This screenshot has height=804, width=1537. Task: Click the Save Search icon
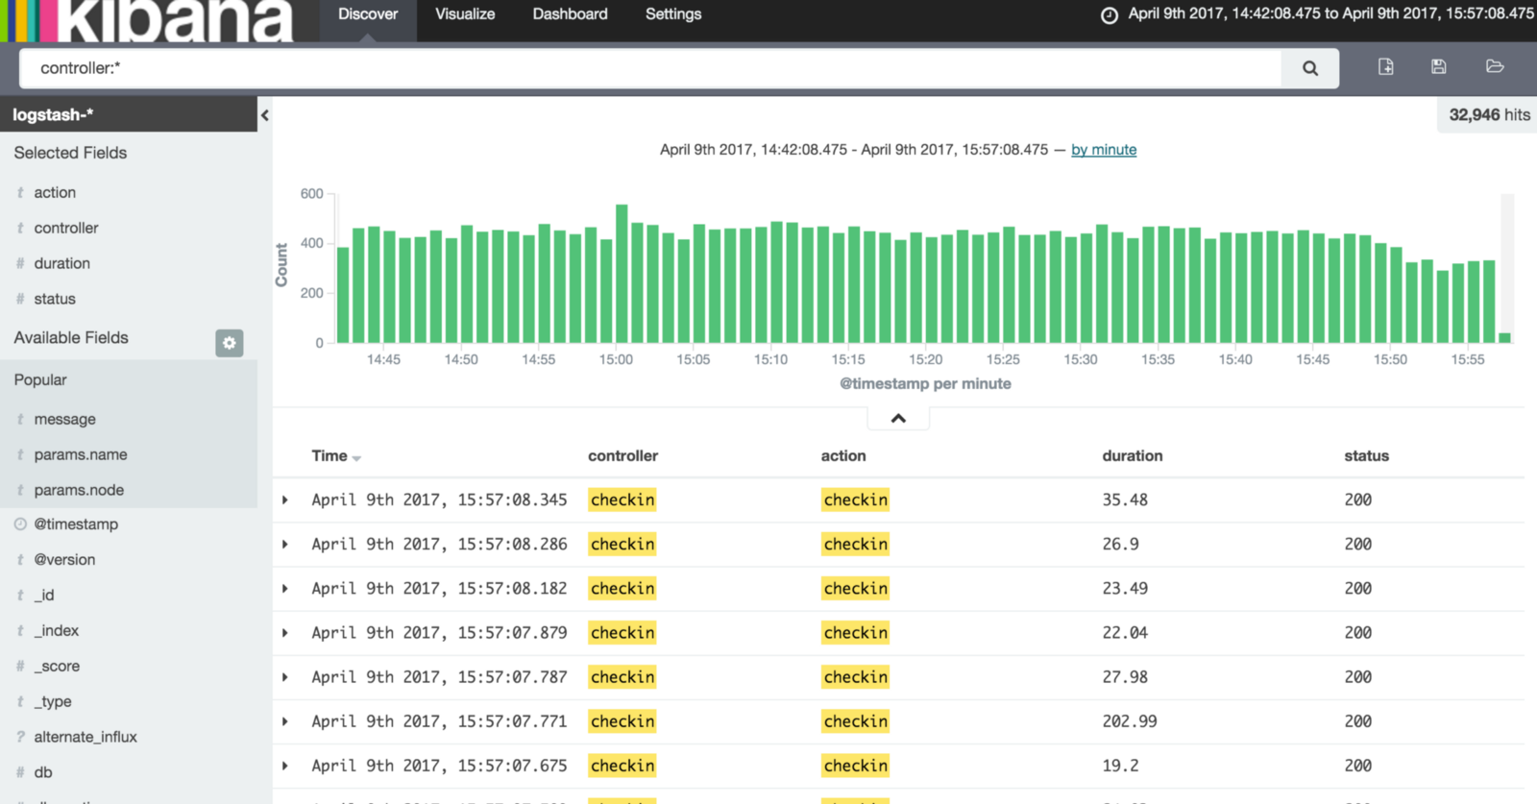1438,66
